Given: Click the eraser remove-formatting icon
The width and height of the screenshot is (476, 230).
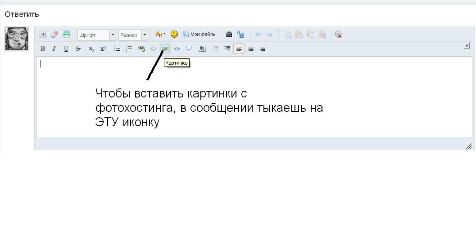Looking at the screenshot, I should (54, 35).
